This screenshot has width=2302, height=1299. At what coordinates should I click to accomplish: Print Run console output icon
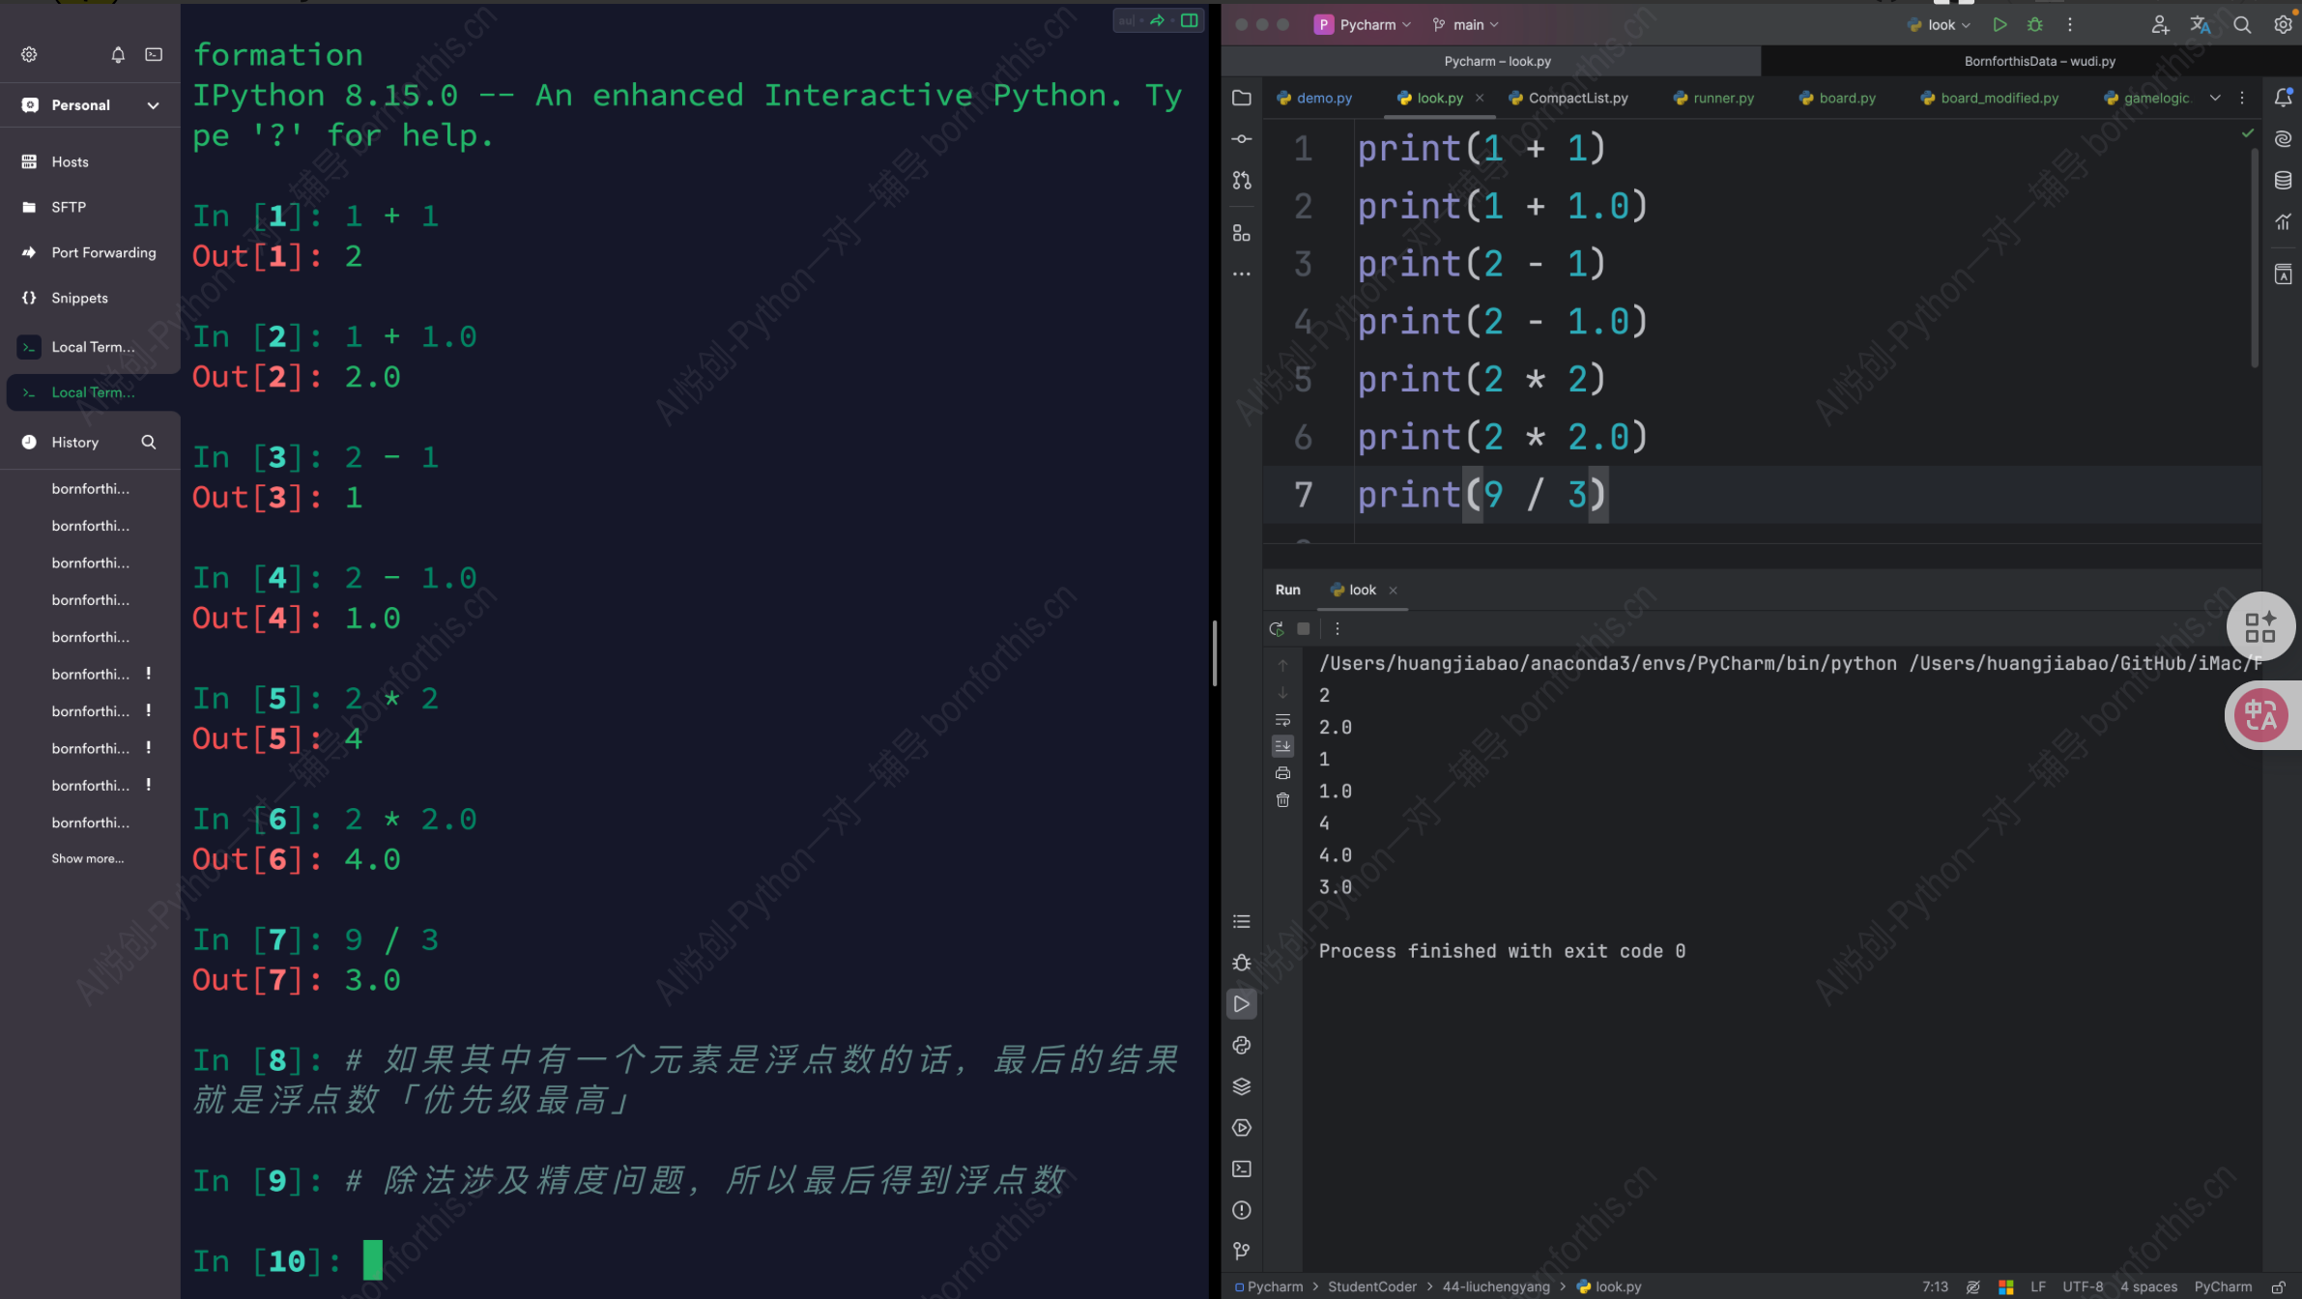pyautogui.click(x=1282, y=773)
